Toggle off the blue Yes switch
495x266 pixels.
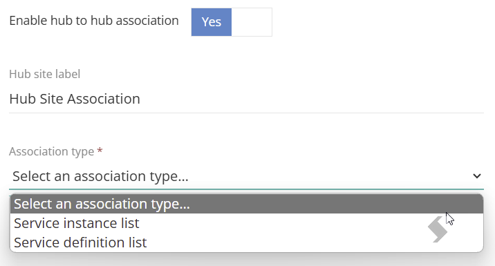(232, 22)
